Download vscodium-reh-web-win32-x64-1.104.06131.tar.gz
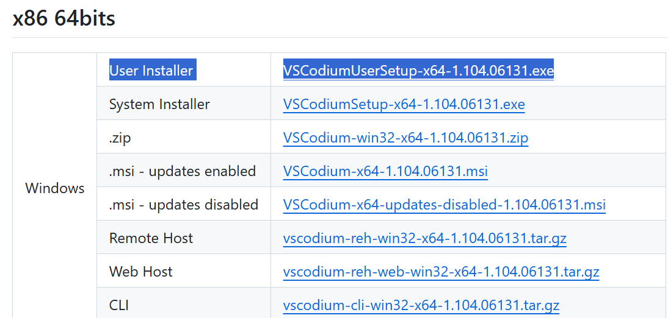 point(441,271)
